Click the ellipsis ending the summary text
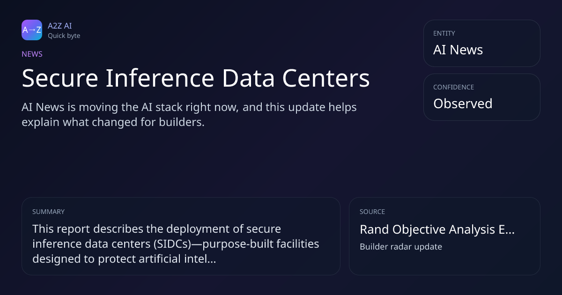 point(211,260)
